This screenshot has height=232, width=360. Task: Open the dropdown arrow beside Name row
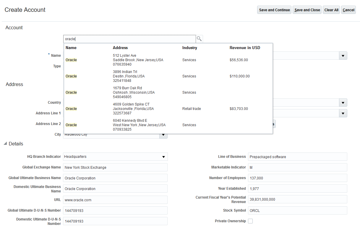[x=343, y=56]
